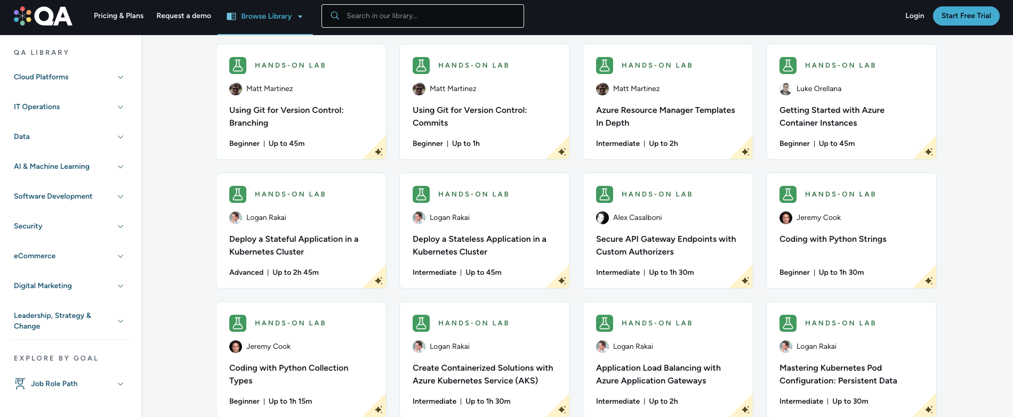
Task: Click lab flask icon on Secure API Gateway card
Action: (x=605, y=194)
